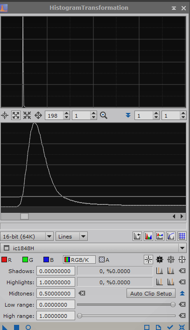Click first auto clip icon in Shadows row
The image size is (190, 330).
(160, 271)
